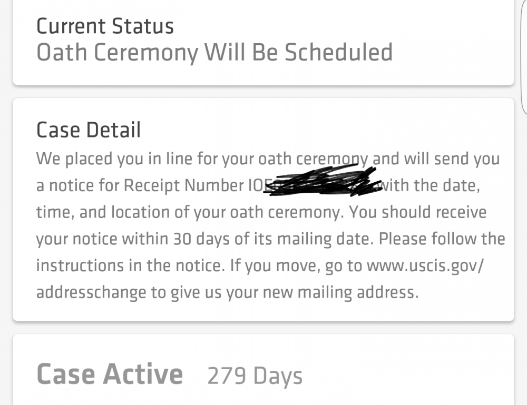Click the Please follow the text
The height and width of the screenshot is (405, 527).
(442, 239)
